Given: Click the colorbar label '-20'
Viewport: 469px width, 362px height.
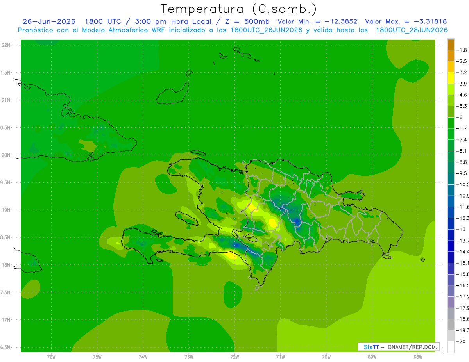Looking at the screenshot, I should (460, 341).
